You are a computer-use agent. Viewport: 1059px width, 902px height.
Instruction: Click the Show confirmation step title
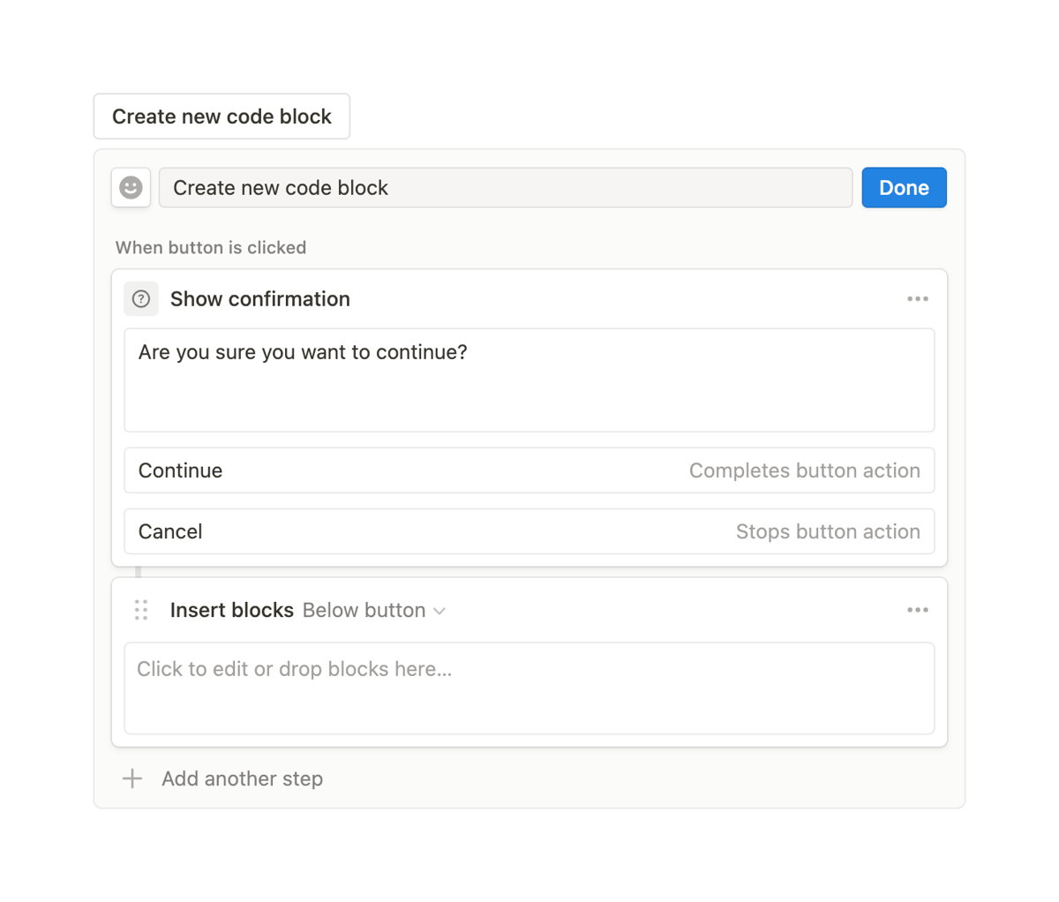(260, 298)
